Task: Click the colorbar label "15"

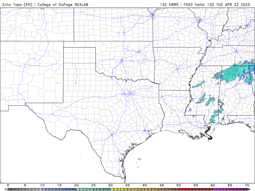Action: 59,185
